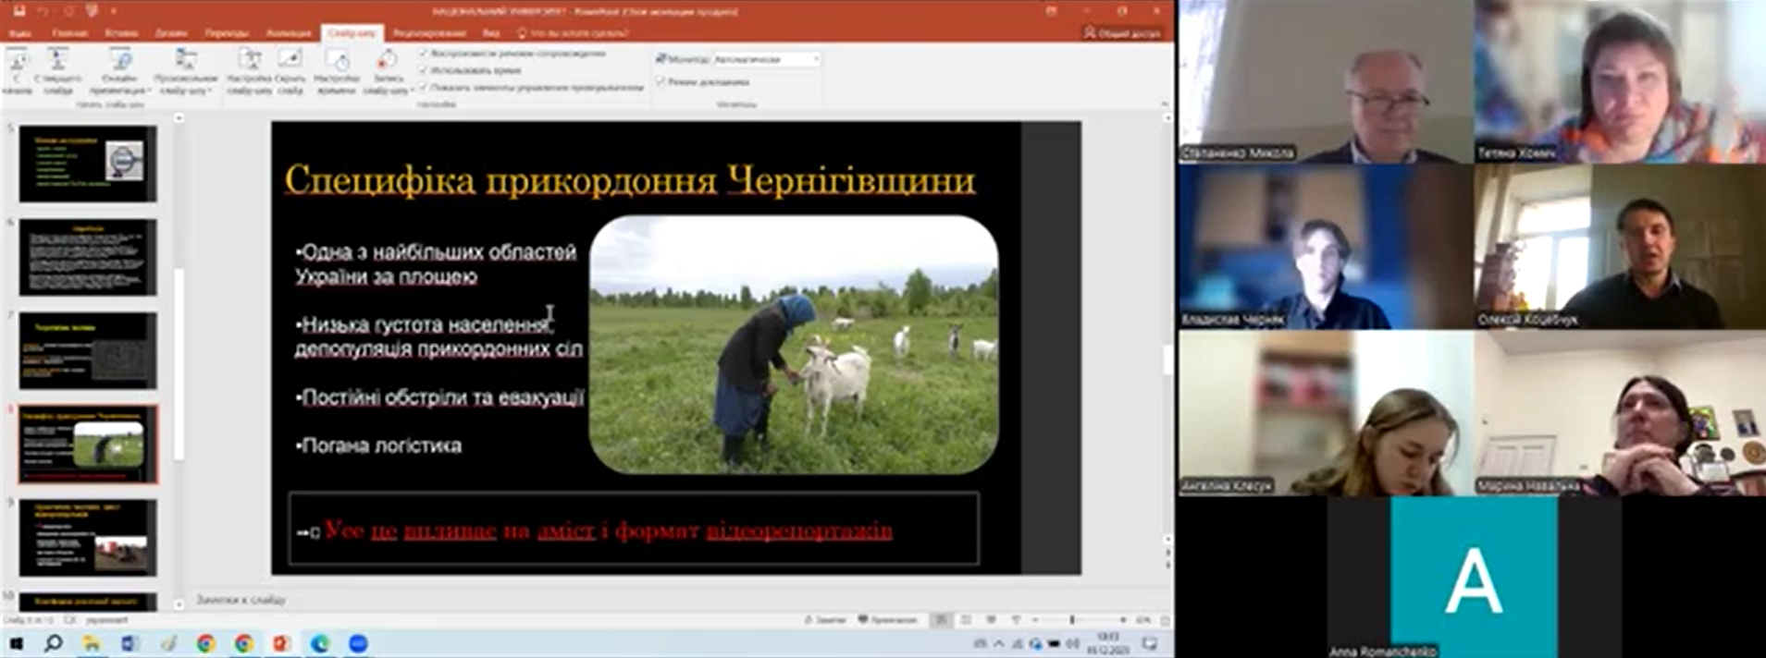Open the Monitor selection dropdown
The width and height of the screenshot is (1766, 658).
pyautogui.click(x=815, y=59)
